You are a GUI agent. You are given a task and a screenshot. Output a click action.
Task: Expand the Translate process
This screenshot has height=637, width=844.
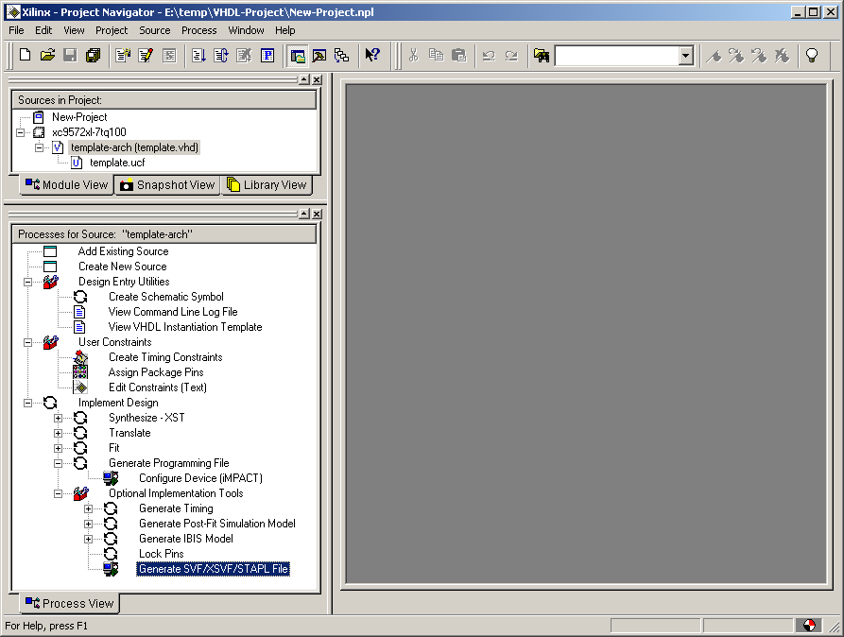[58, 433]
